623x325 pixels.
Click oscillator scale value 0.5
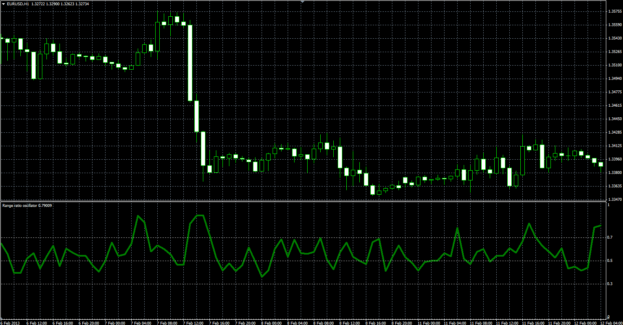coord(610,260)
